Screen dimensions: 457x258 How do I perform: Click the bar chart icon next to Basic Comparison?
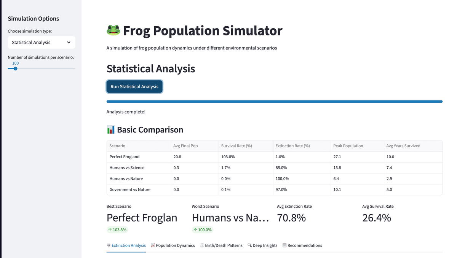click(x=110, y=129)
